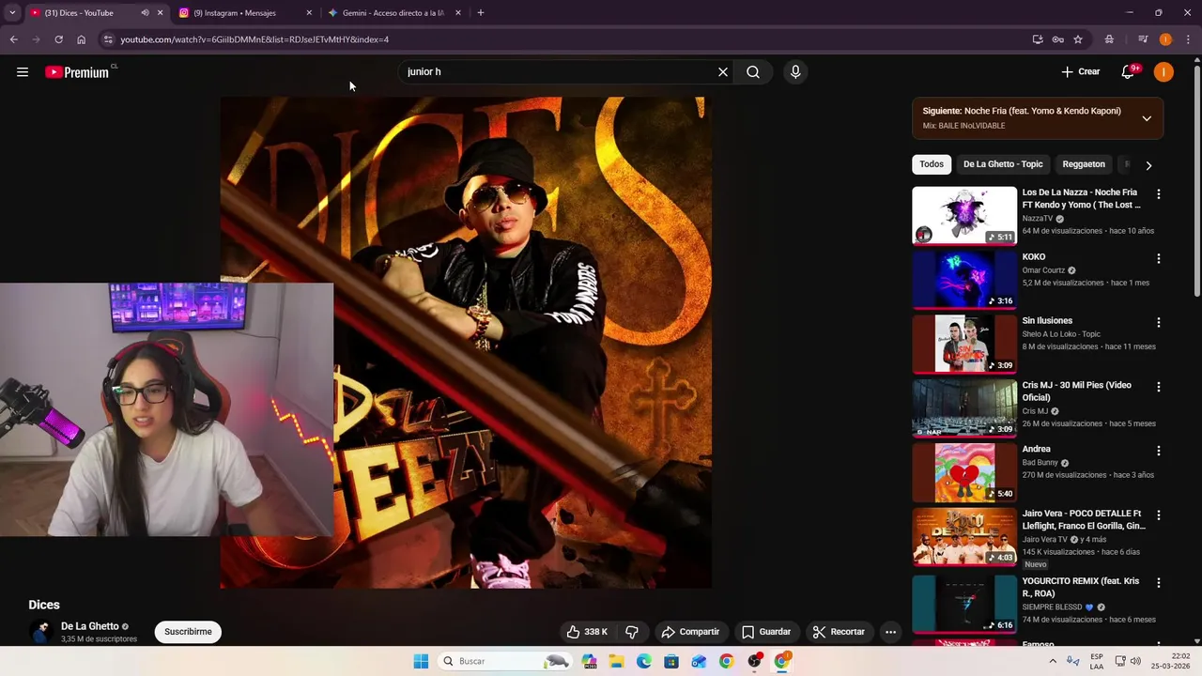Viewport: 1202px width, 676px height.
Task: Expand the Siguiente playlist panel
Action: 1147,118
